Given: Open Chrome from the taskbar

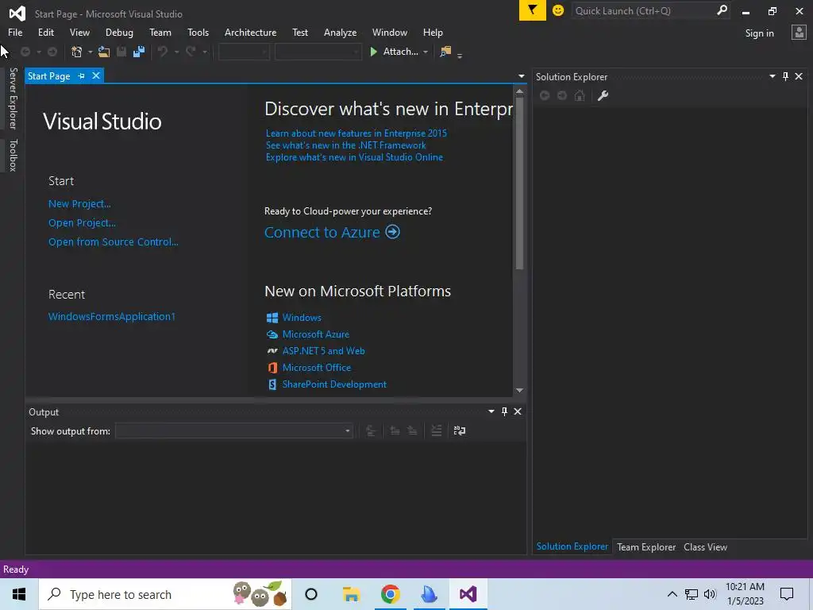Looking at the screenshot, I should tap(390, 594).
